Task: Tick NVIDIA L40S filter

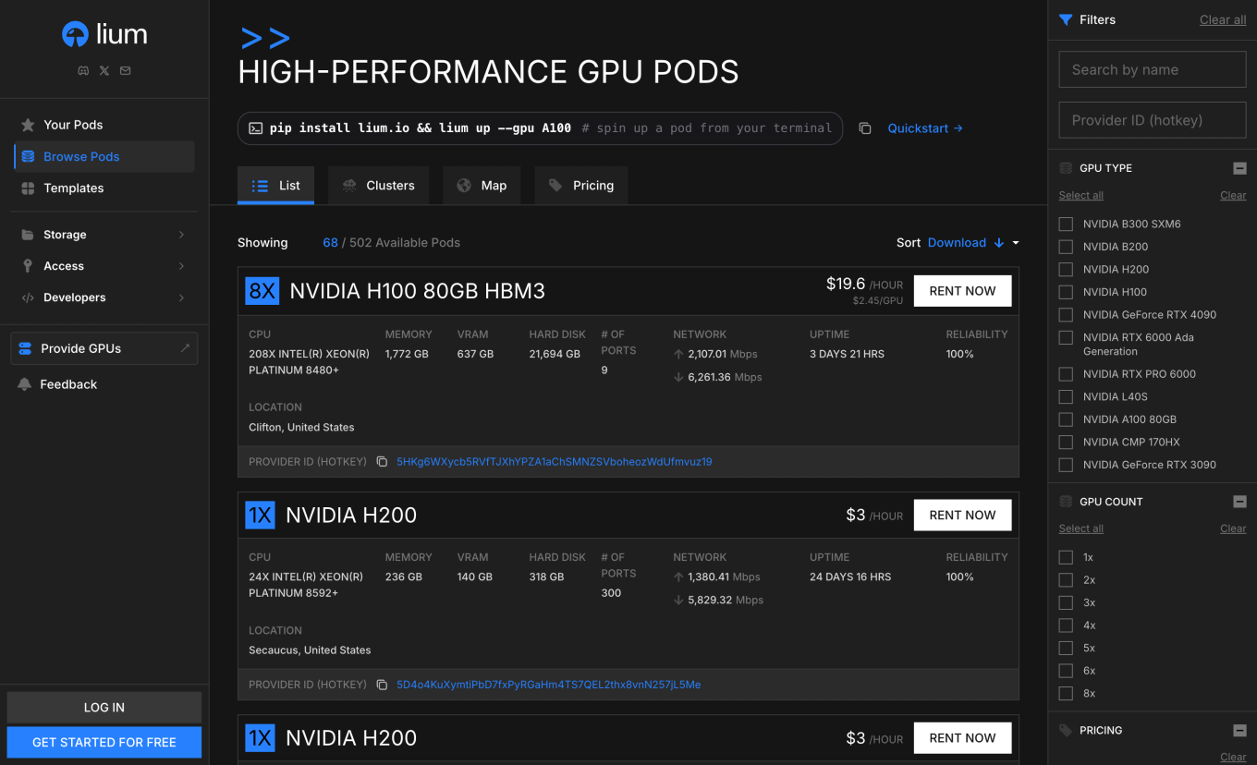Action: (x=1066, y=396)
